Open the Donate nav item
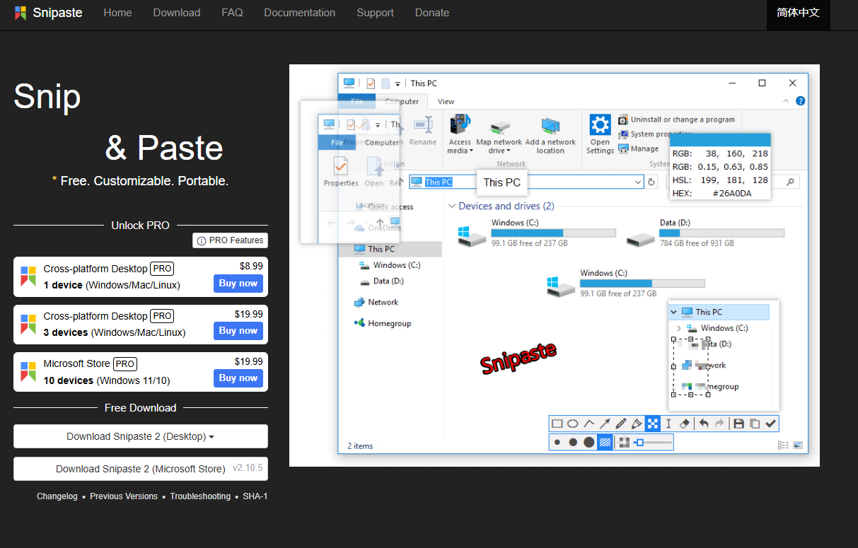The image size is (858, 548). click(x=432, y=13)
